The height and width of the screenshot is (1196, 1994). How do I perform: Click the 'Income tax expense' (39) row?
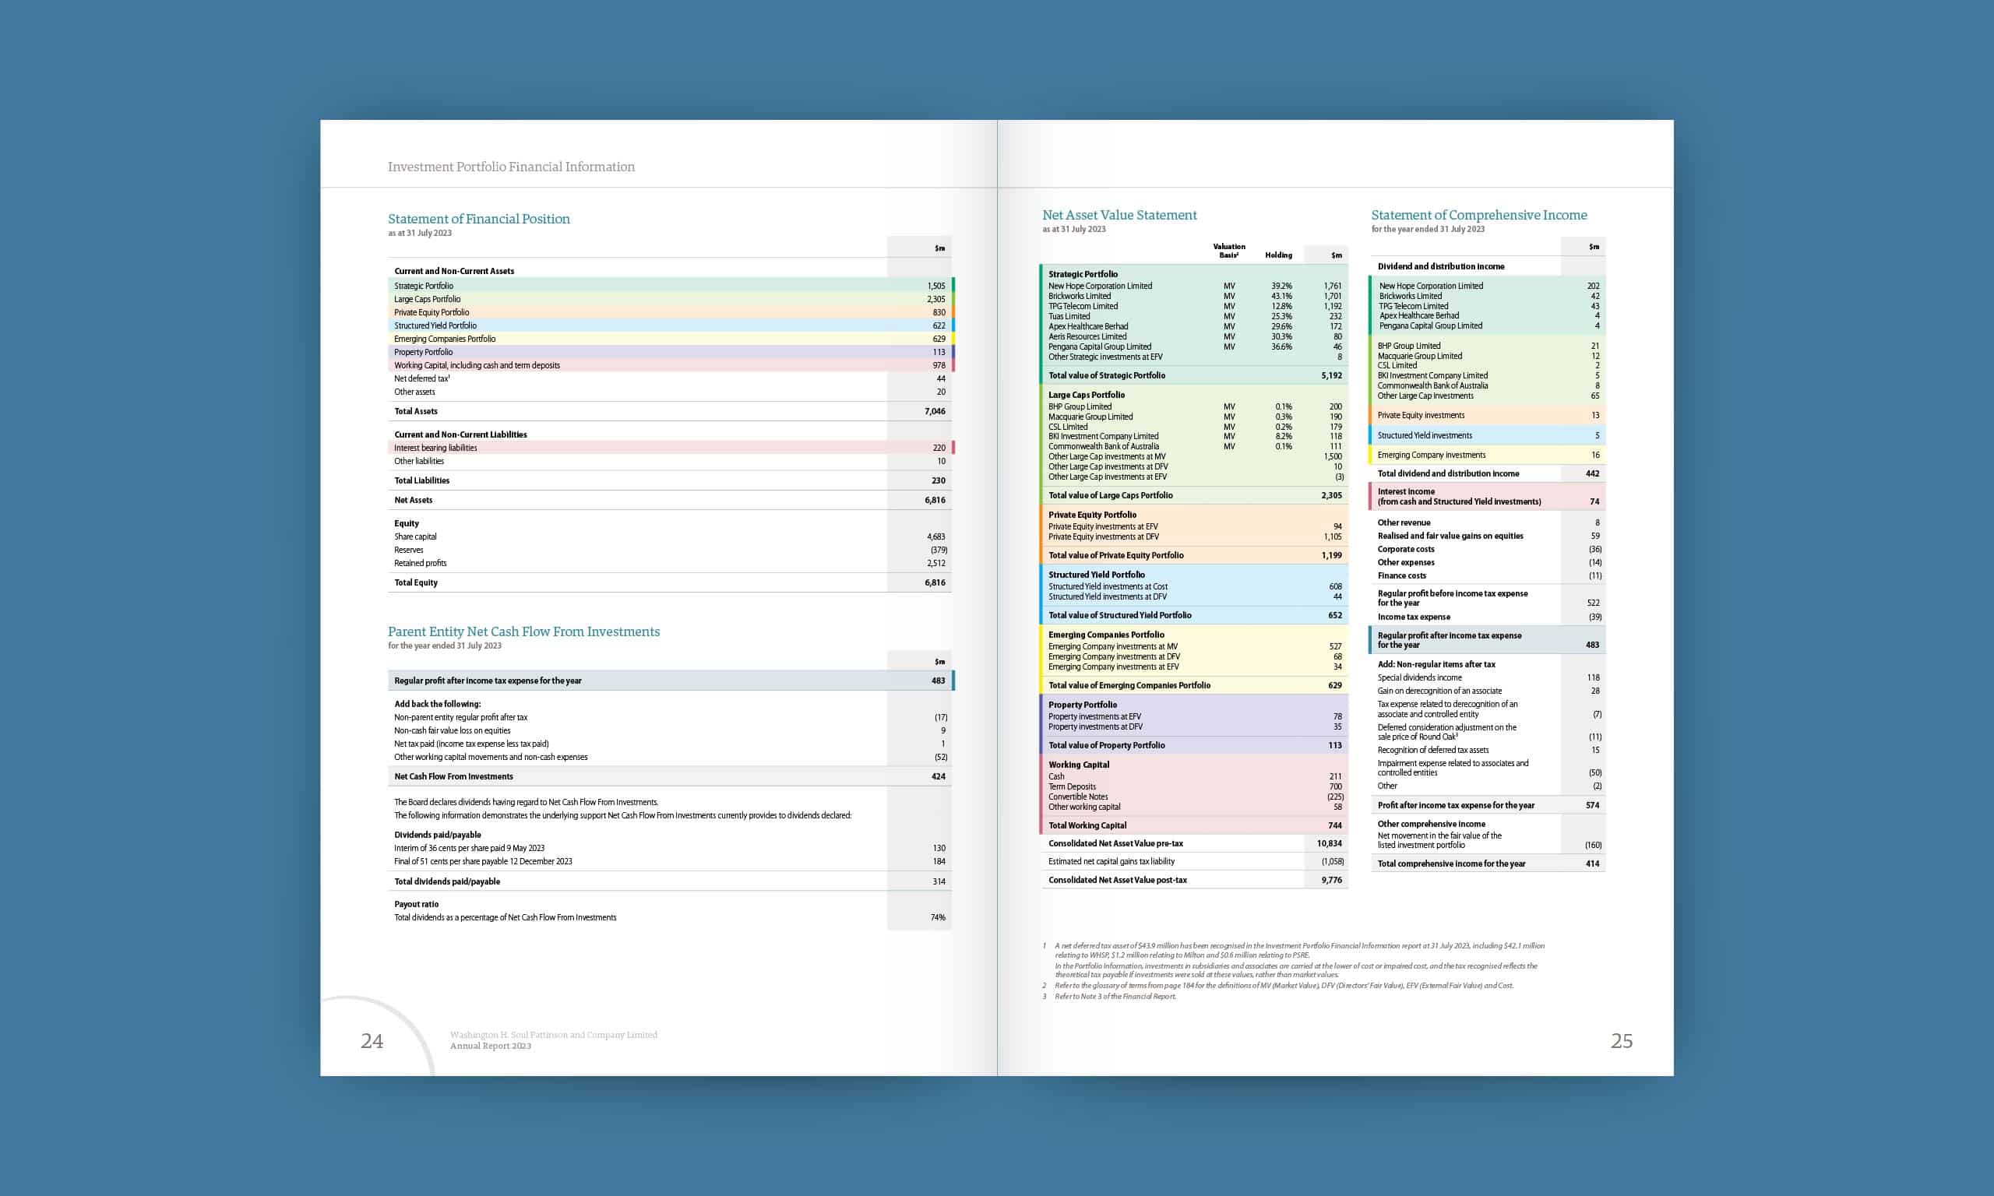point(1488,617)
